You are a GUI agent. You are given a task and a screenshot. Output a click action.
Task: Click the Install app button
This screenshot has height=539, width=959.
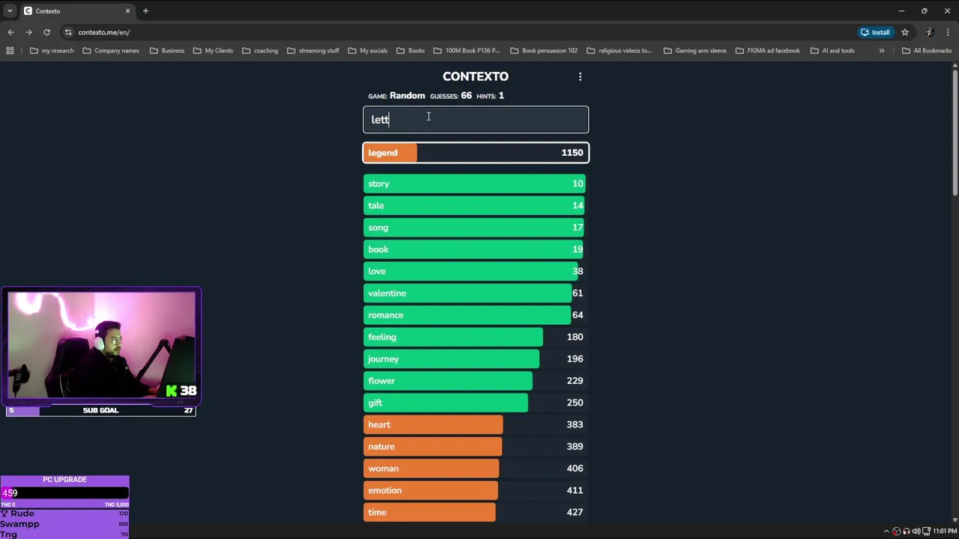[x=875, y=32]
